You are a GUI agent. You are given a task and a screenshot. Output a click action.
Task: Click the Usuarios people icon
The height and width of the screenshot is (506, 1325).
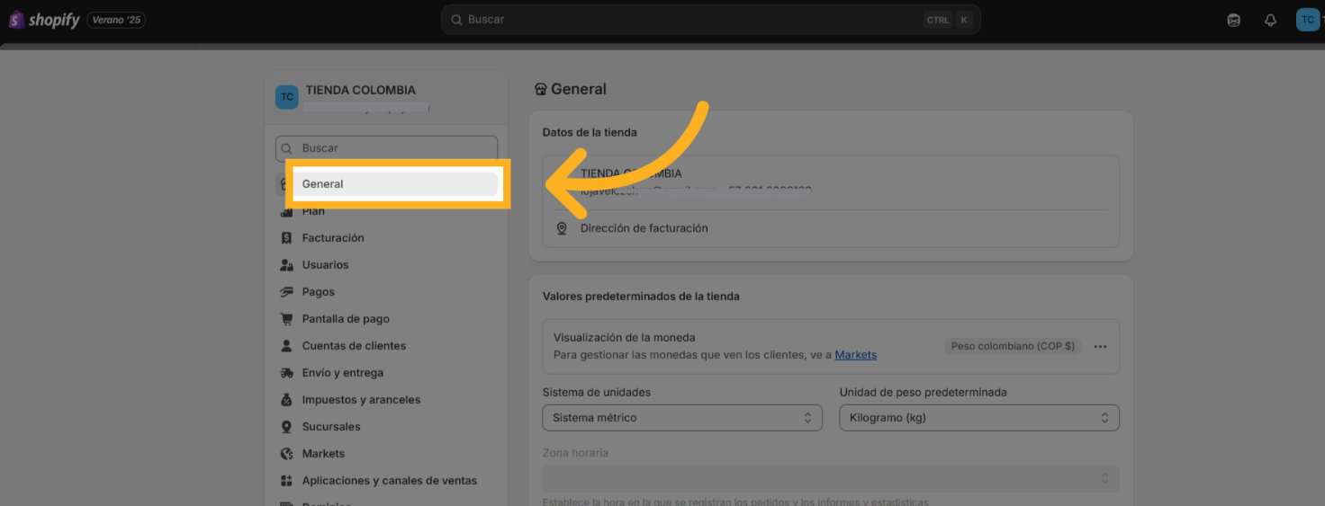[x=286, y=265]
